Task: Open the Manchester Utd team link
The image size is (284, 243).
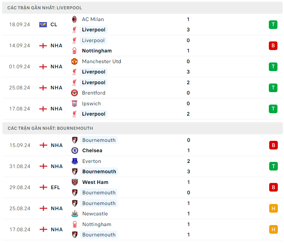Action: [x=101, y=61]
